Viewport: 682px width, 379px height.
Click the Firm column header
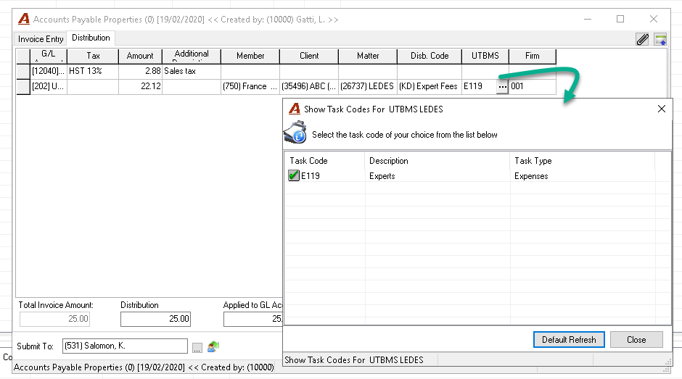pyautogui.click(x=533, y=56)
